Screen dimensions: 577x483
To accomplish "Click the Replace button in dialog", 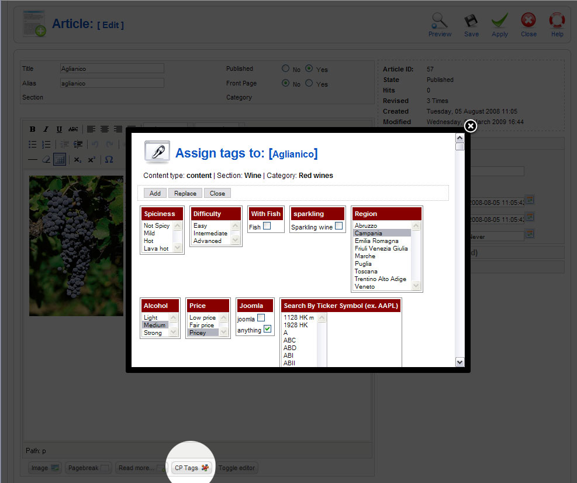I will pyautogui.click(x=185, y=193).
